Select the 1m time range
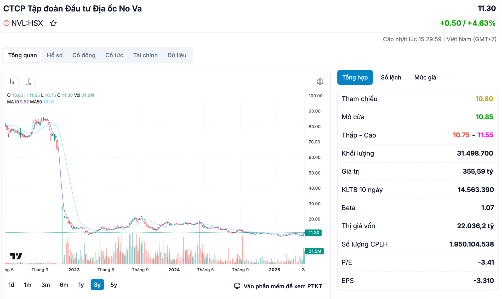The height and width of the screenshot is (299, 502). pos(28,285)
